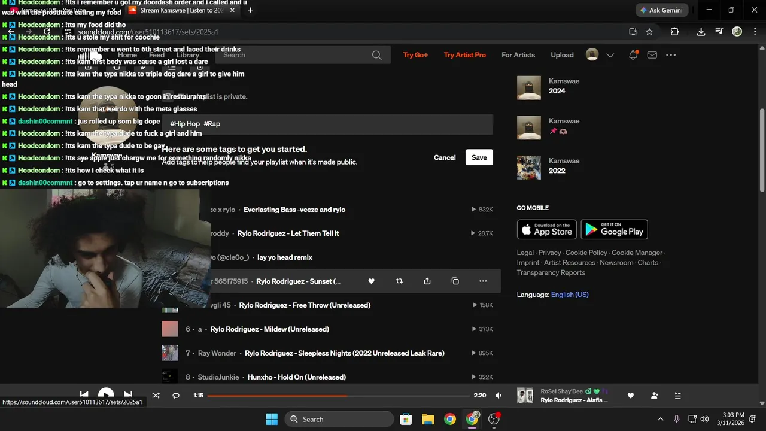Seek within the track progress bar
This screenshot has height=431, width=766.
click(338, 396)
